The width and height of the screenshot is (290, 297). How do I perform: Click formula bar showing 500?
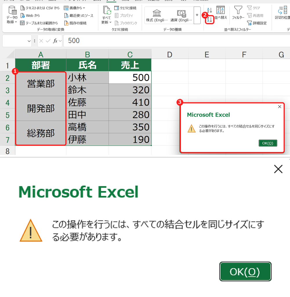(177, 41)
